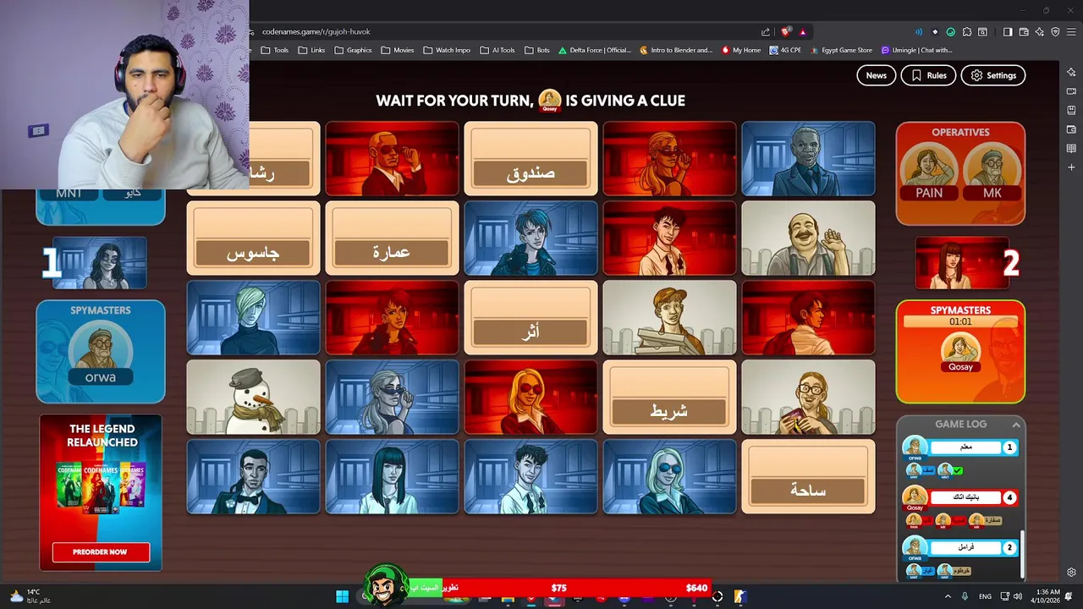
Task: Choose the أثر word card
Action: (x=531, y=318)
